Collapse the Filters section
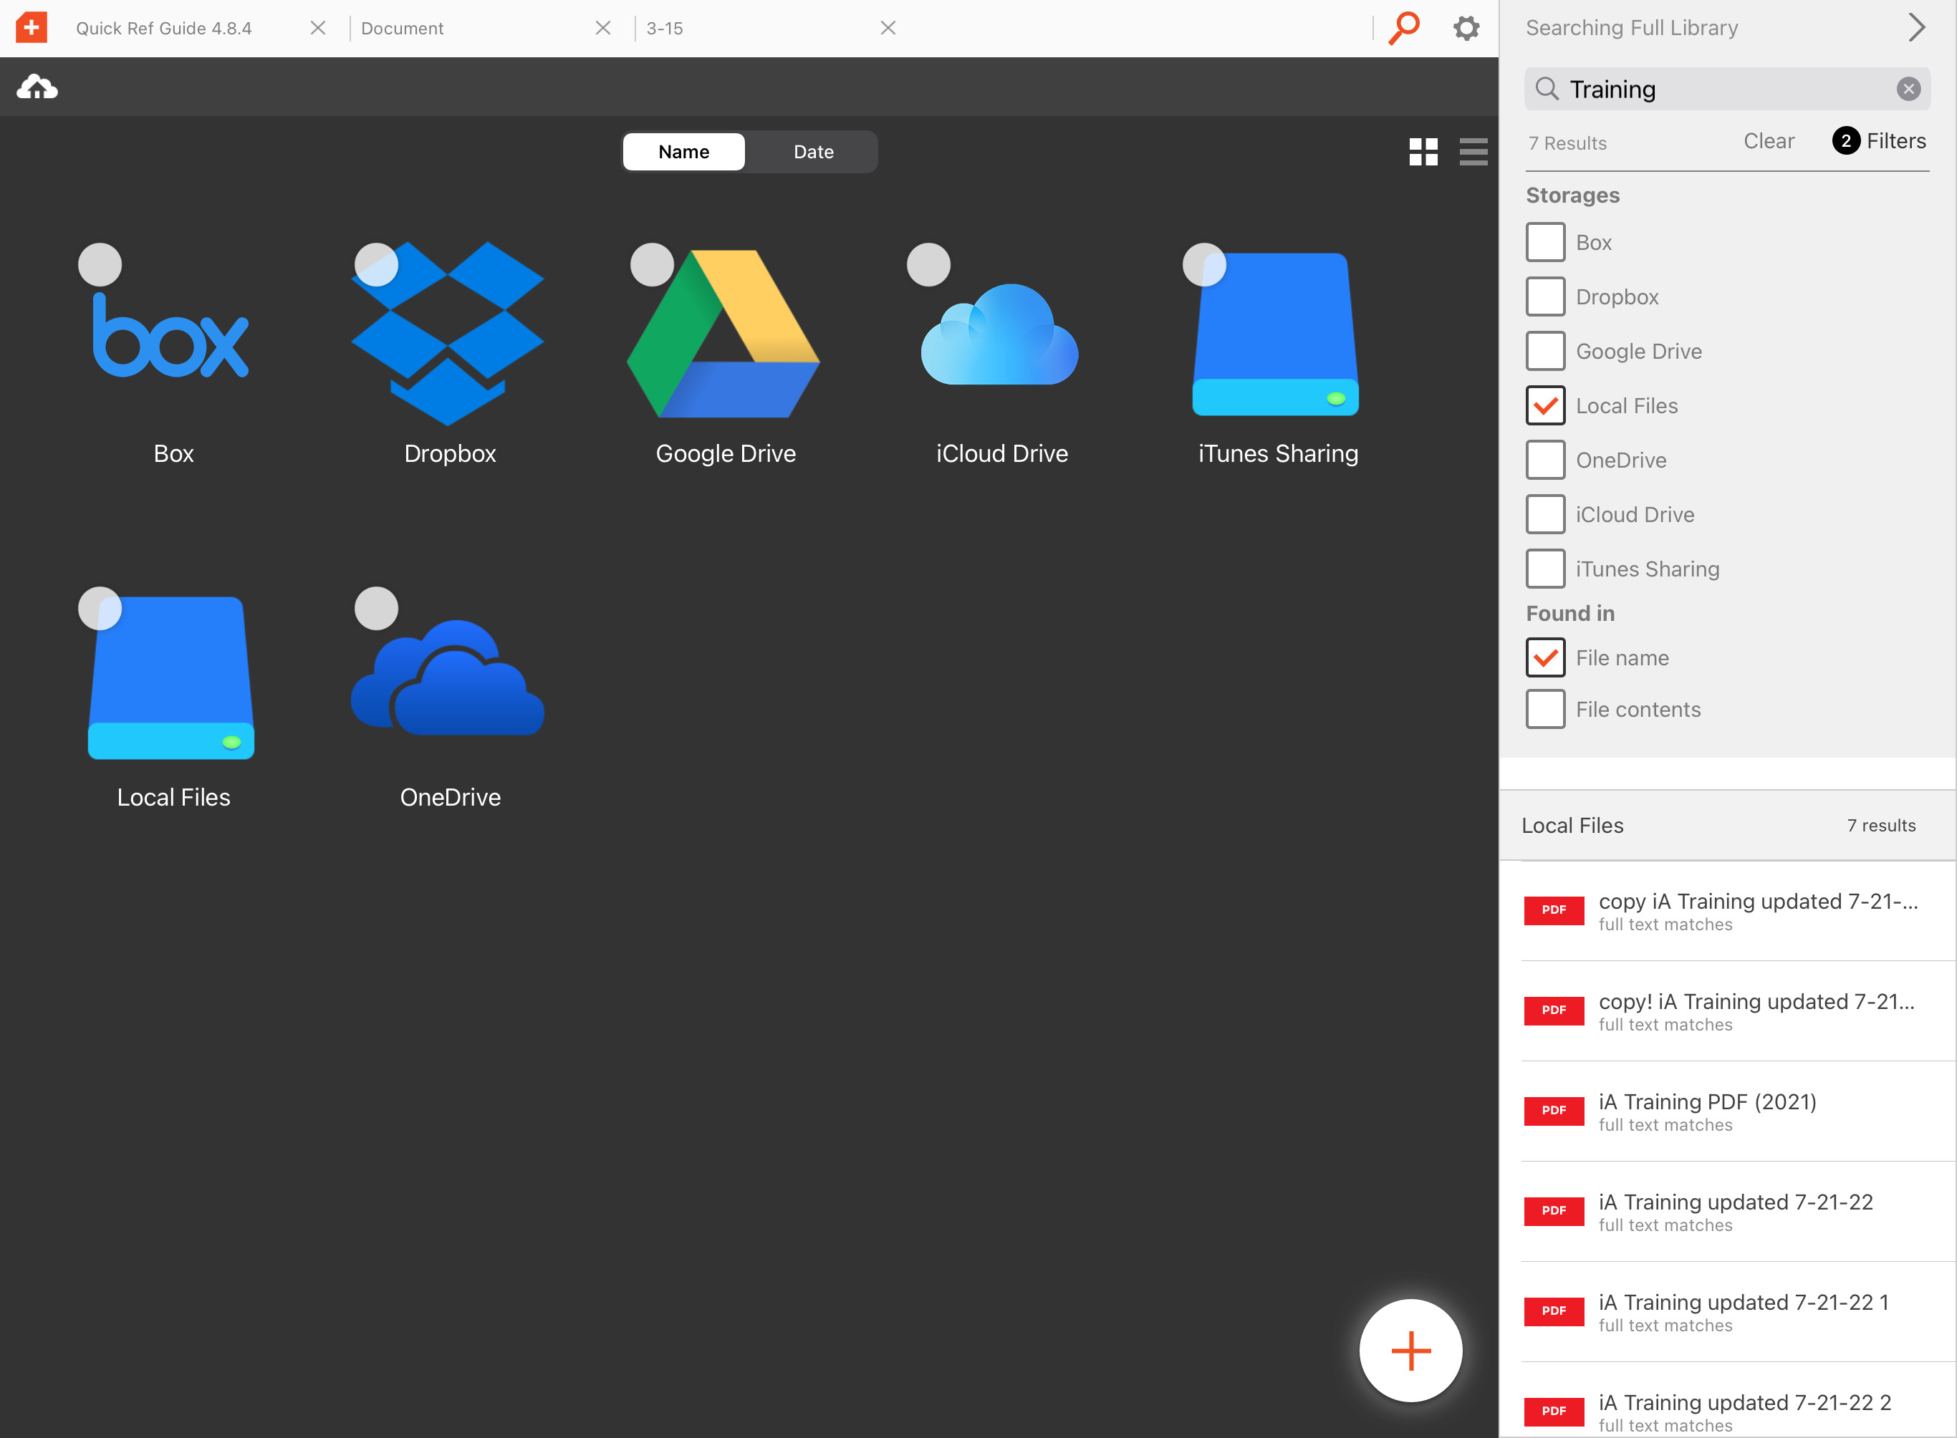 pos(1880,141)
